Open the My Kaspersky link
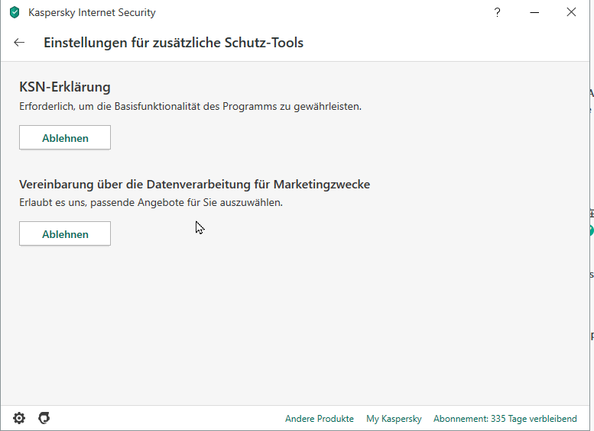This screenshot has width=594, height=431. coord(394,419)
